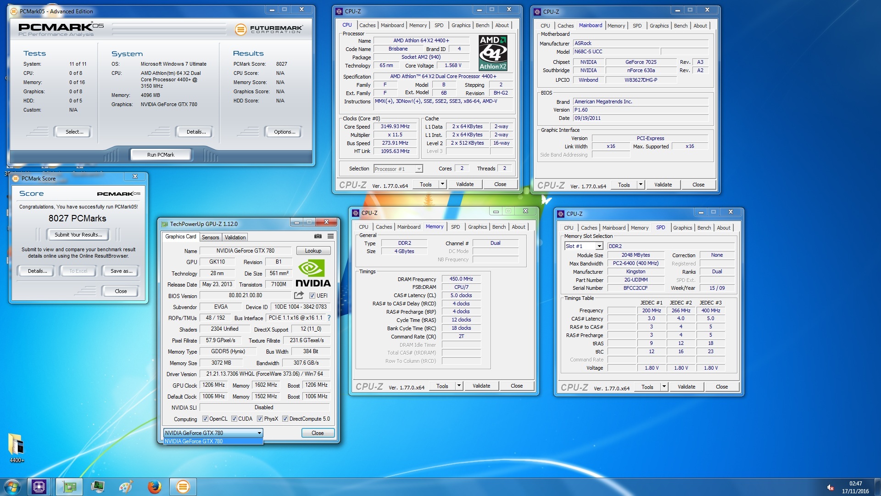Open the monitor tool taskbar icon
The width and height of the screenshot is (881, 496).
[98, 487]
